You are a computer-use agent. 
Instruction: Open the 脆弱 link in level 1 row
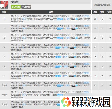pyautogui.click(x=73, y=19)
